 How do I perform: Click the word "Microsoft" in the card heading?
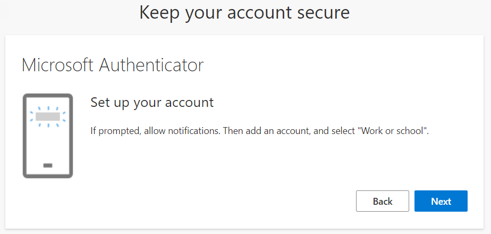(57, 65)
